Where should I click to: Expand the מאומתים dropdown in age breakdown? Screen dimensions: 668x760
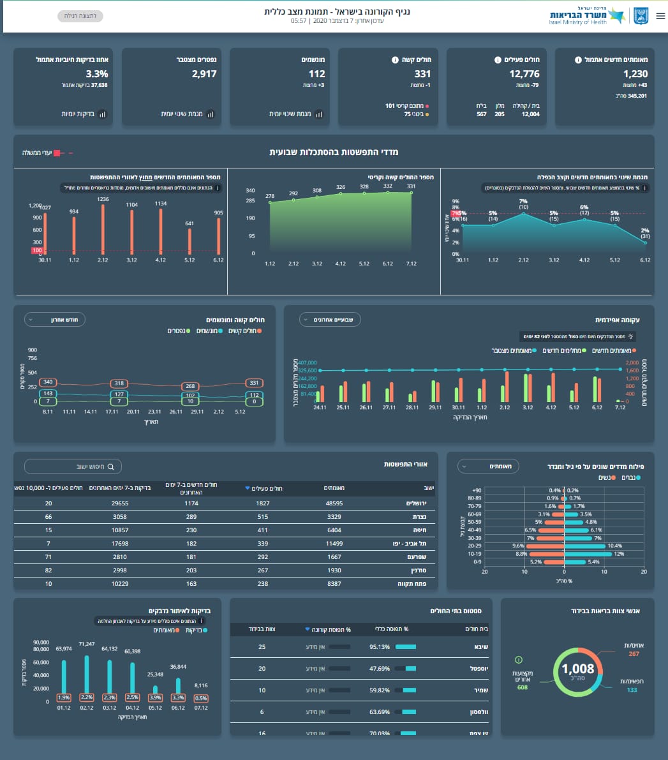pyautogui.click(x=488, y=466)
